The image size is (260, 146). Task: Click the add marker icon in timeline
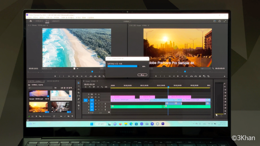[x=98, y=87]
